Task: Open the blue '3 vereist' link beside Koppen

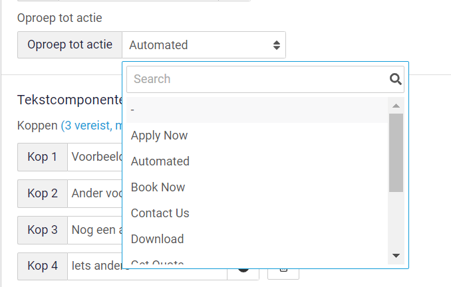Action: (92, 126)
